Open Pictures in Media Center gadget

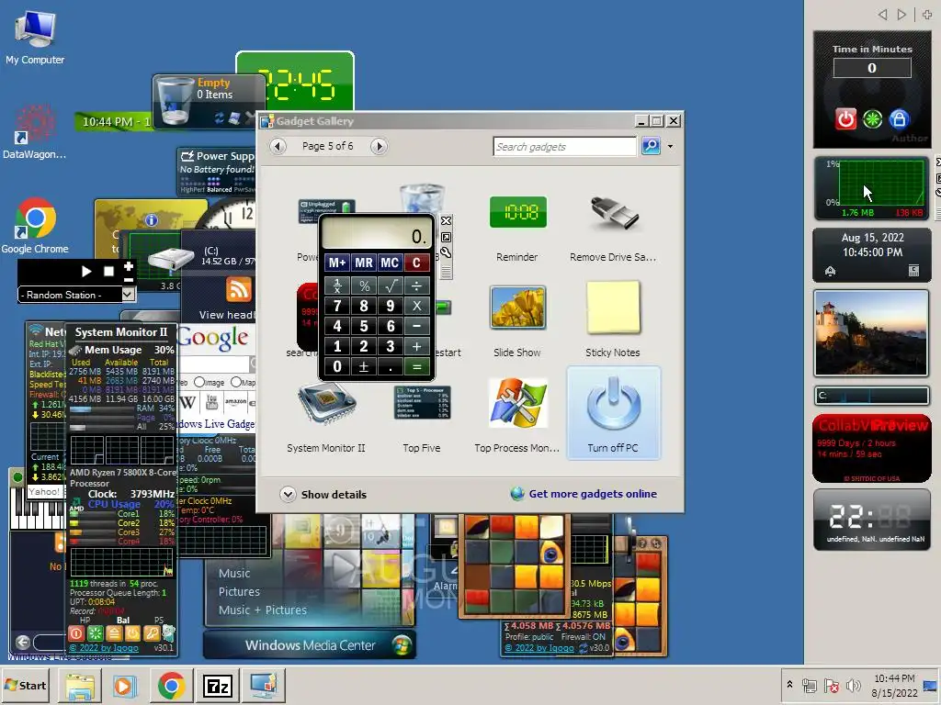click(239, 592)
